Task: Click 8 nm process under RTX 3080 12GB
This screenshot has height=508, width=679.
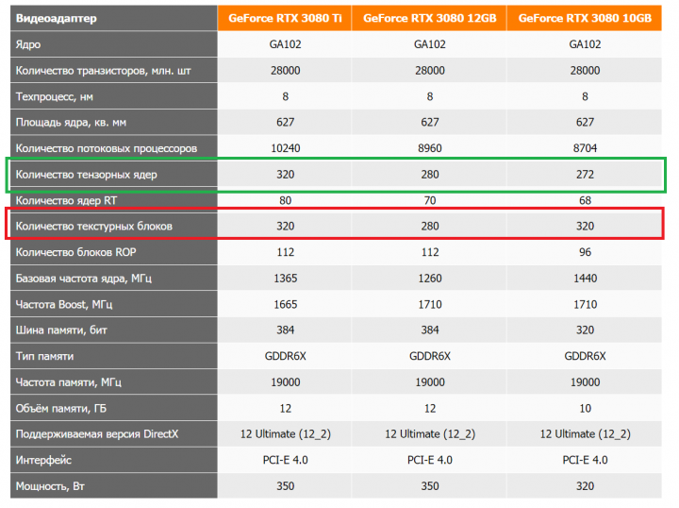Action: [x=430, y=96]
